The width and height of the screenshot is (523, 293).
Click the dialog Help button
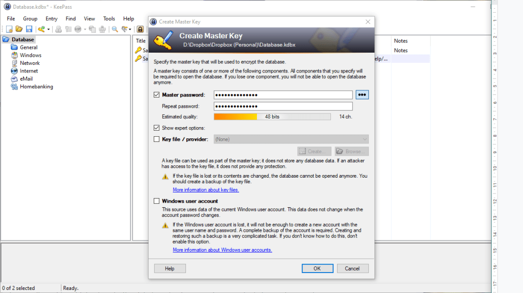tap(170, 268)
